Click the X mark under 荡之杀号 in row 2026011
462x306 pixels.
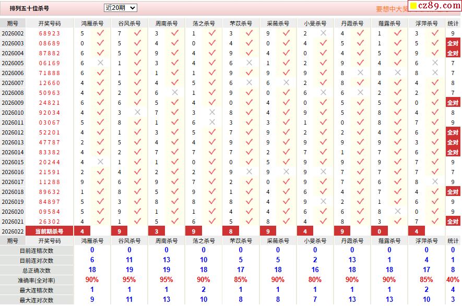coord(212,122)
